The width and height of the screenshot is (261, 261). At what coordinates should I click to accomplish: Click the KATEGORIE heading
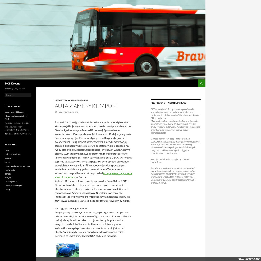coord(10,144)
